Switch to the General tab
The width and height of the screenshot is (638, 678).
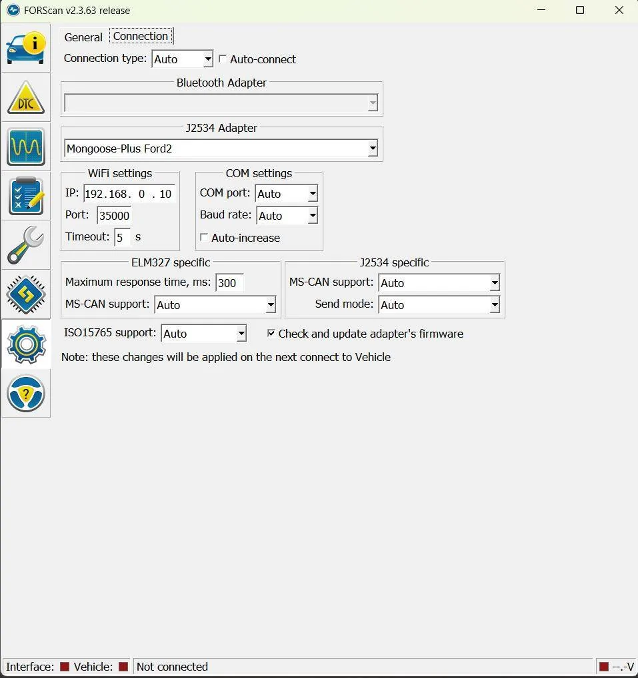(83, 37)
